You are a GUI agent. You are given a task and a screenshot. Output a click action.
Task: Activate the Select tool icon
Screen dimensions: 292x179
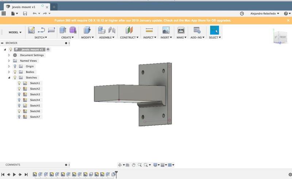[x=214, y=30]
